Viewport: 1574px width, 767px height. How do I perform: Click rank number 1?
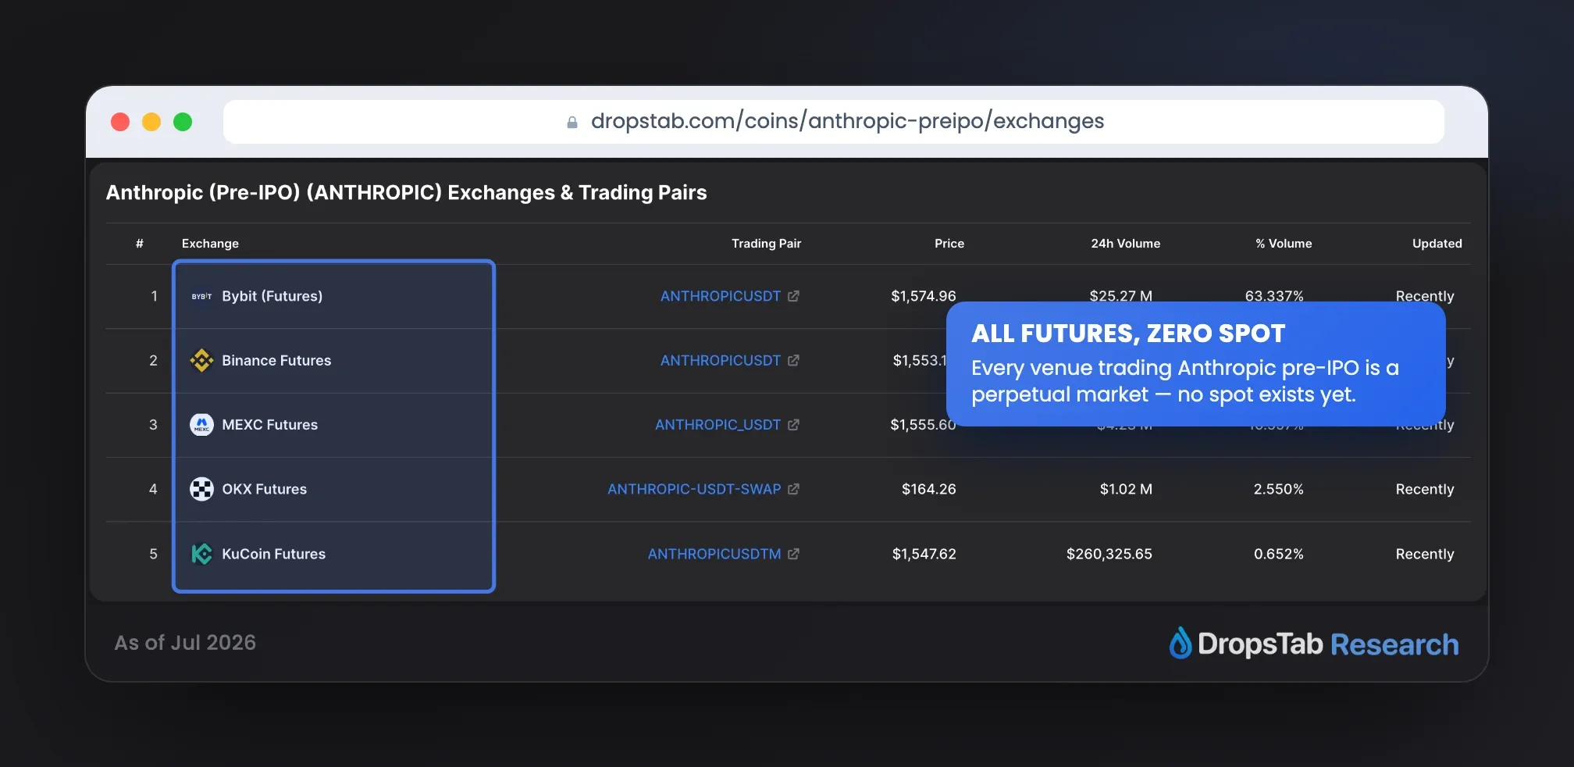tap(154, 296)
